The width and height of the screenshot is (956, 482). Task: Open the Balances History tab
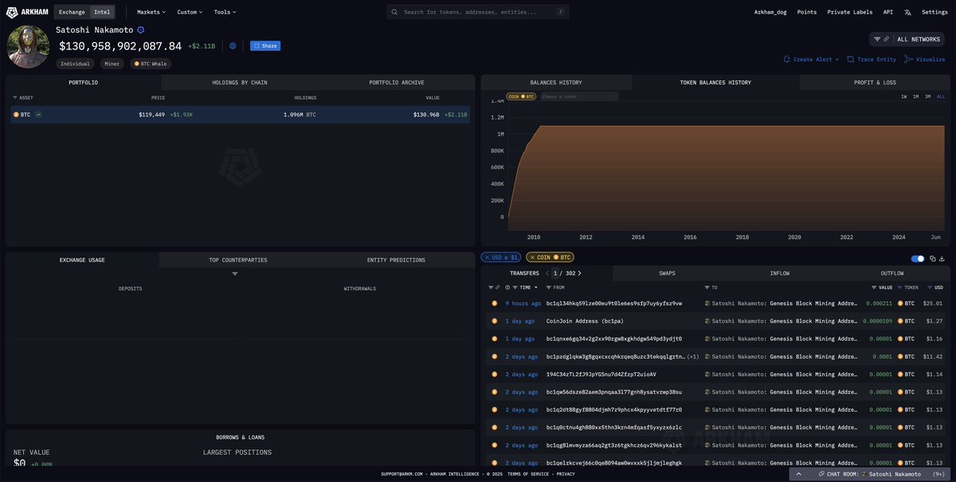(556, 82)
